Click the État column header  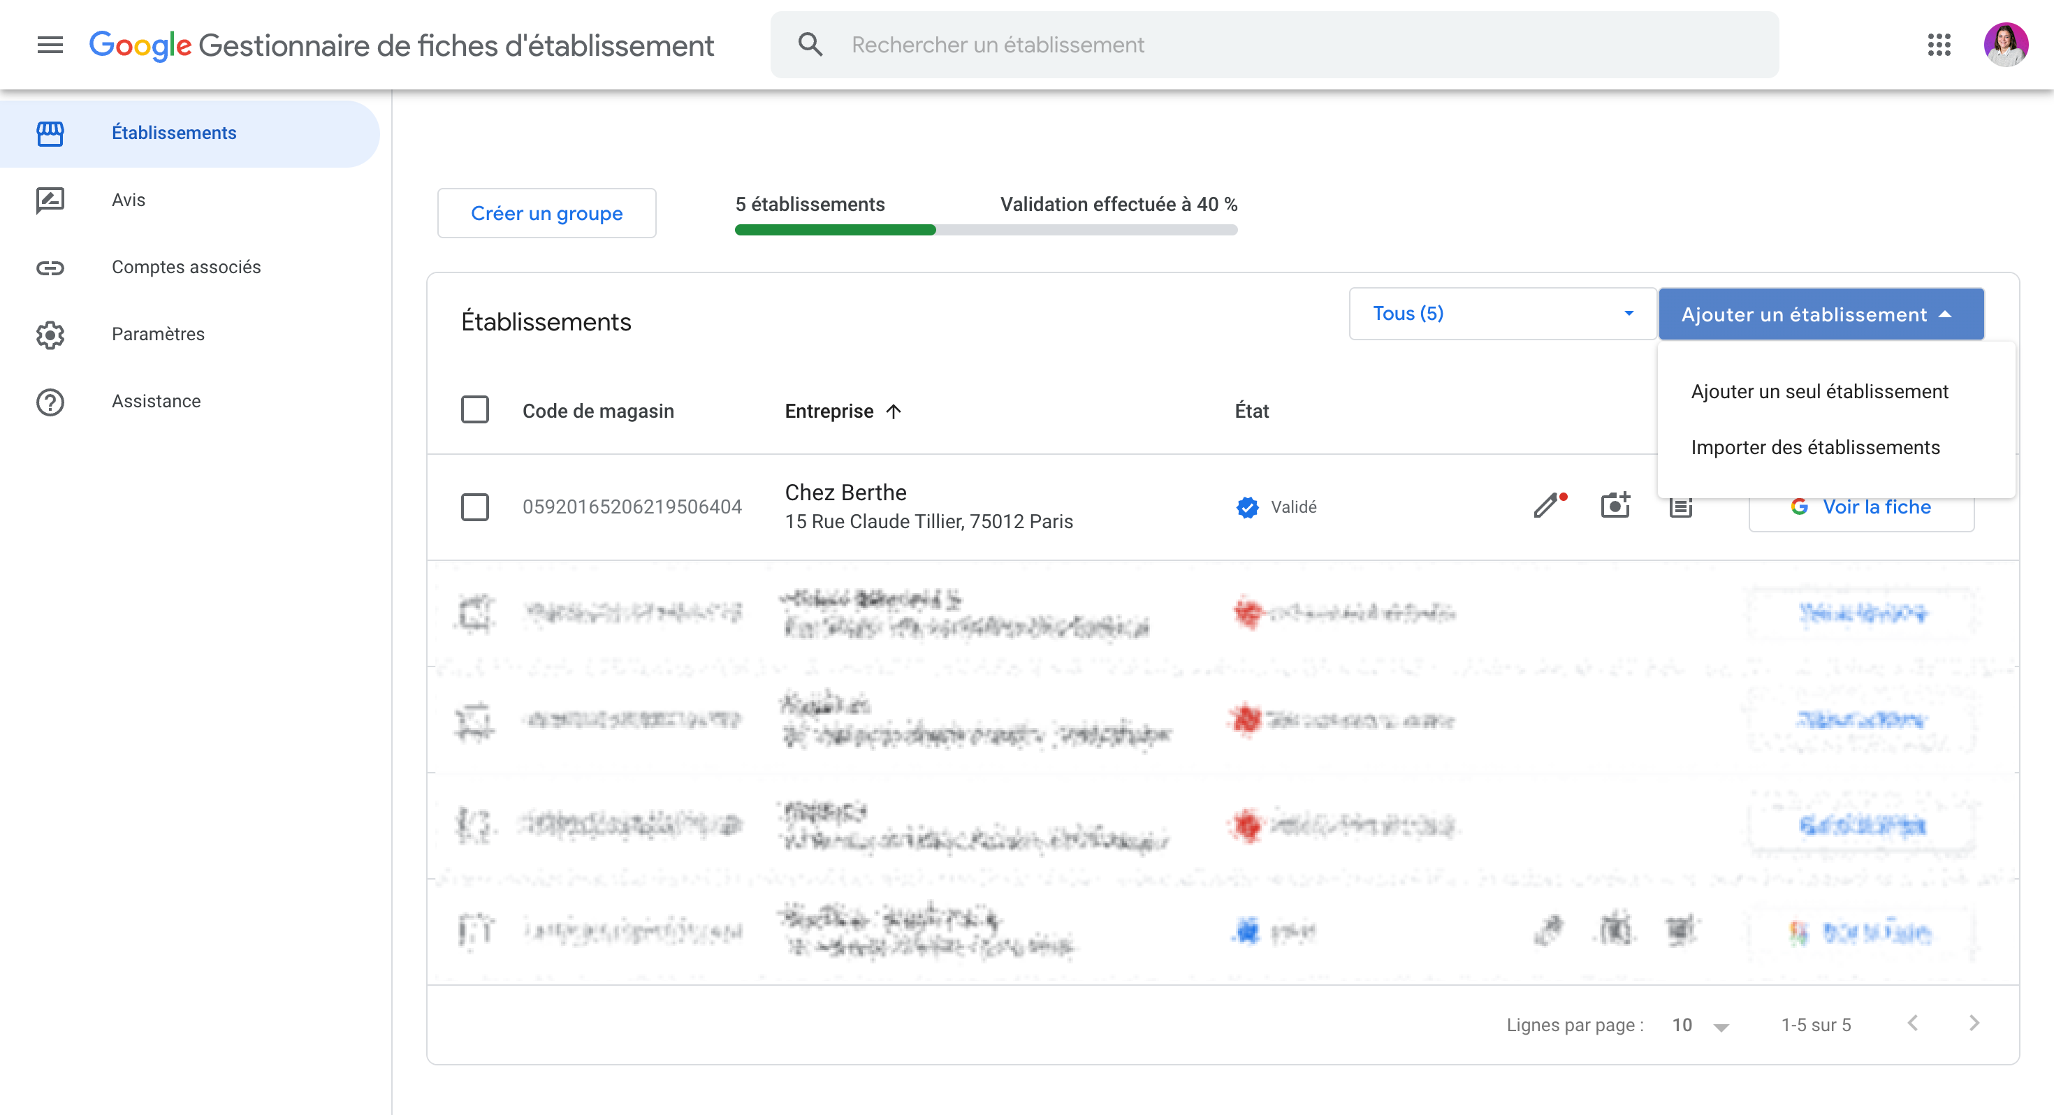click(x=1252, y=411)
